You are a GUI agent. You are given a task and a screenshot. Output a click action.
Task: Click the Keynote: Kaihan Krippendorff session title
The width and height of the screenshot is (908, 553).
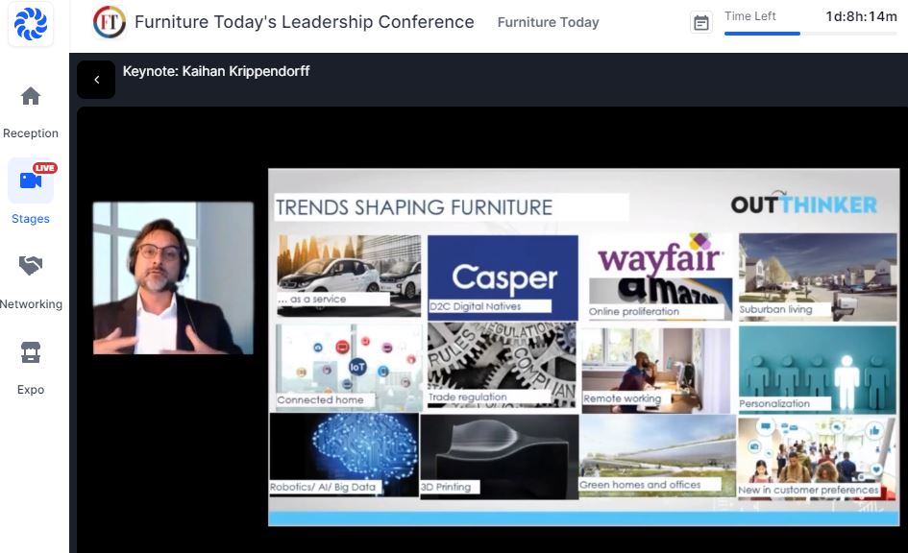216,71
